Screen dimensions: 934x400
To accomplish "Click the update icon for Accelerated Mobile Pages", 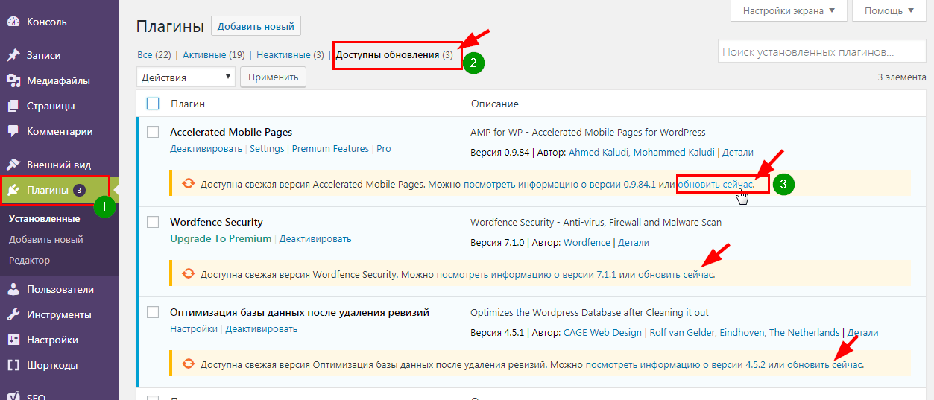I will click(x=189, y=184).
